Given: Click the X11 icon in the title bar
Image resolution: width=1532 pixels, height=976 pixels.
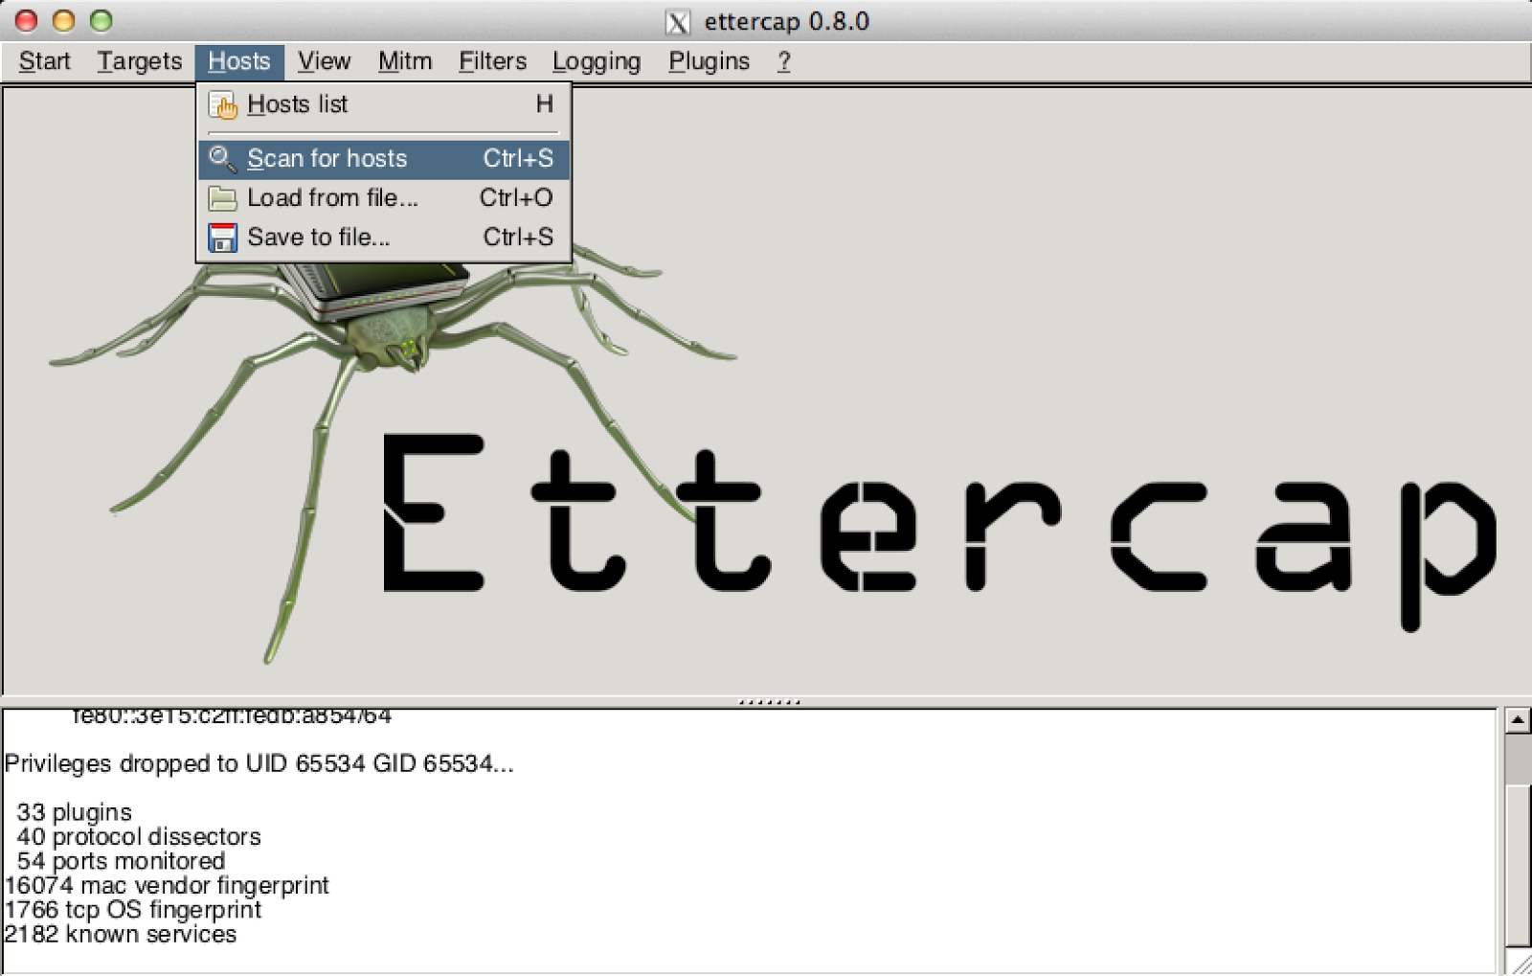Looking at the screenshot, I should pos(678,22).
